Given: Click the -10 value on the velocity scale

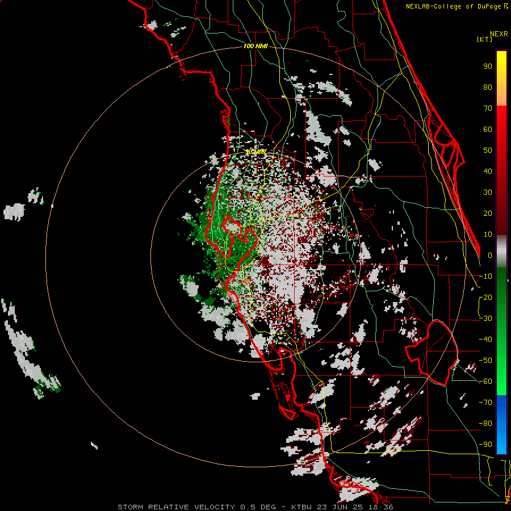Looking at the screenshot, I should tap(485, 277).
